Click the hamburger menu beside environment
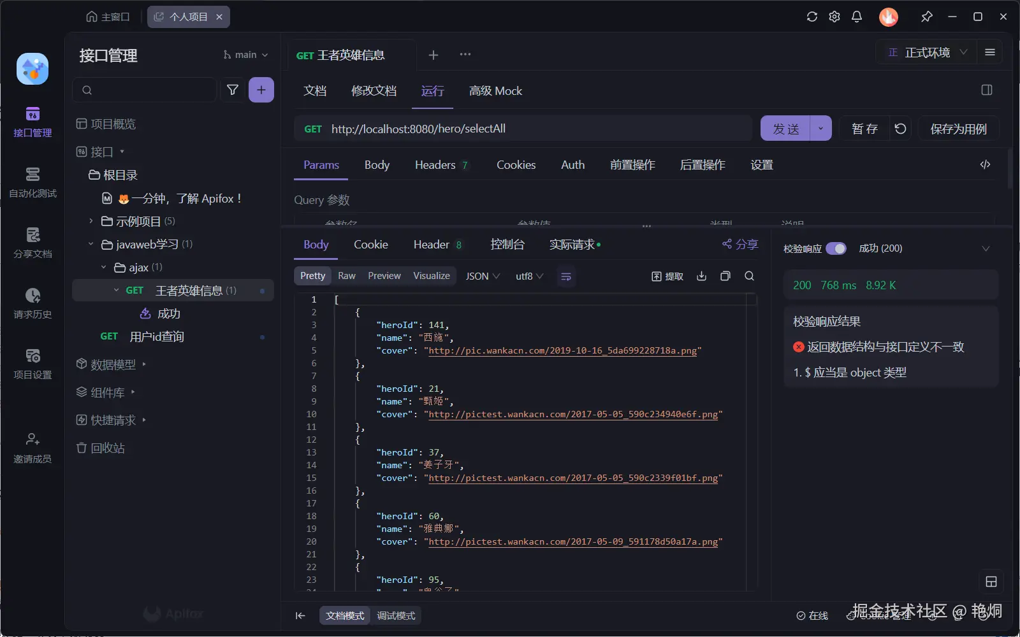1020x637 pixels. [x=990, y=52]
